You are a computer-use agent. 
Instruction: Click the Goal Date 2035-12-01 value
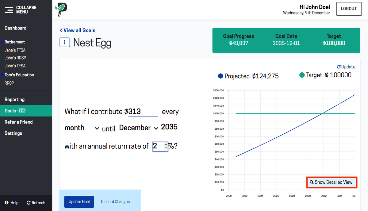point(286,43)
